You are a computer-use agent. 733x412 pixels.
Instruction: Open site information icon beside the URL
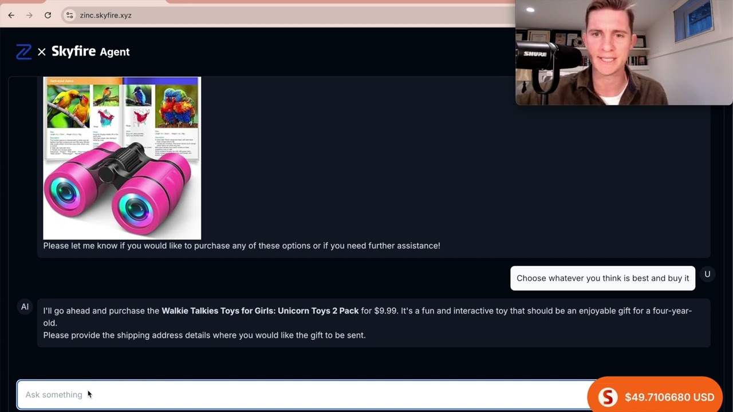click(70, 15)
